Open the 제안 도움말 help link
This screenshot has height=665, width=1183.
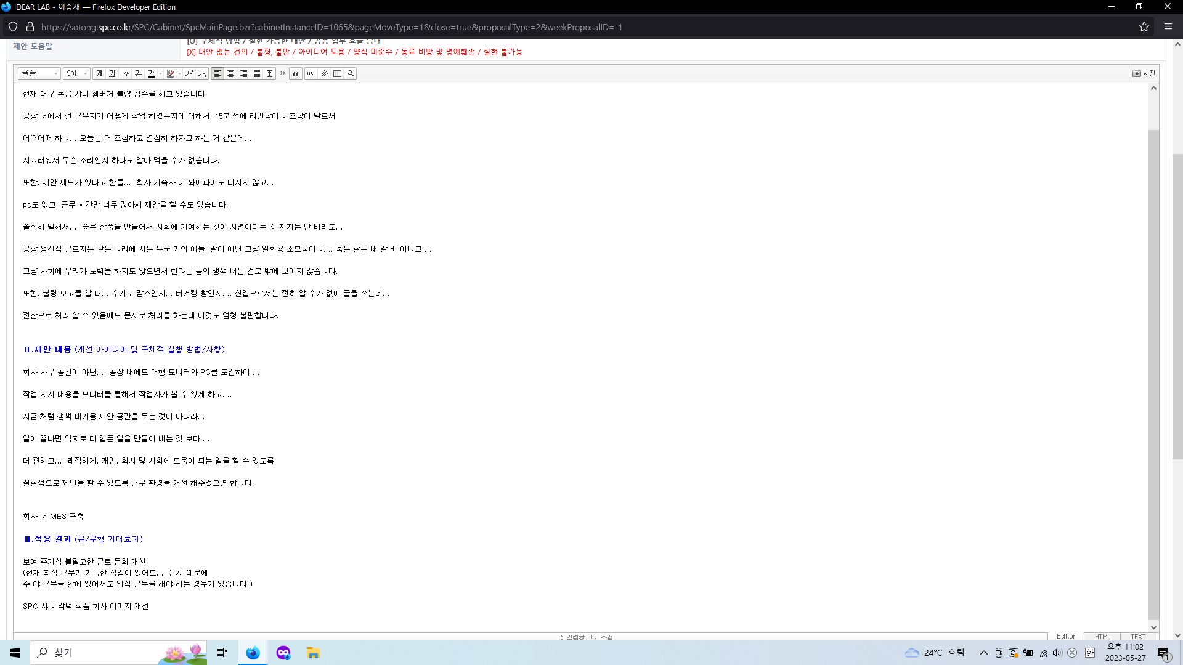pyautogui.click(x=33, y=46)
